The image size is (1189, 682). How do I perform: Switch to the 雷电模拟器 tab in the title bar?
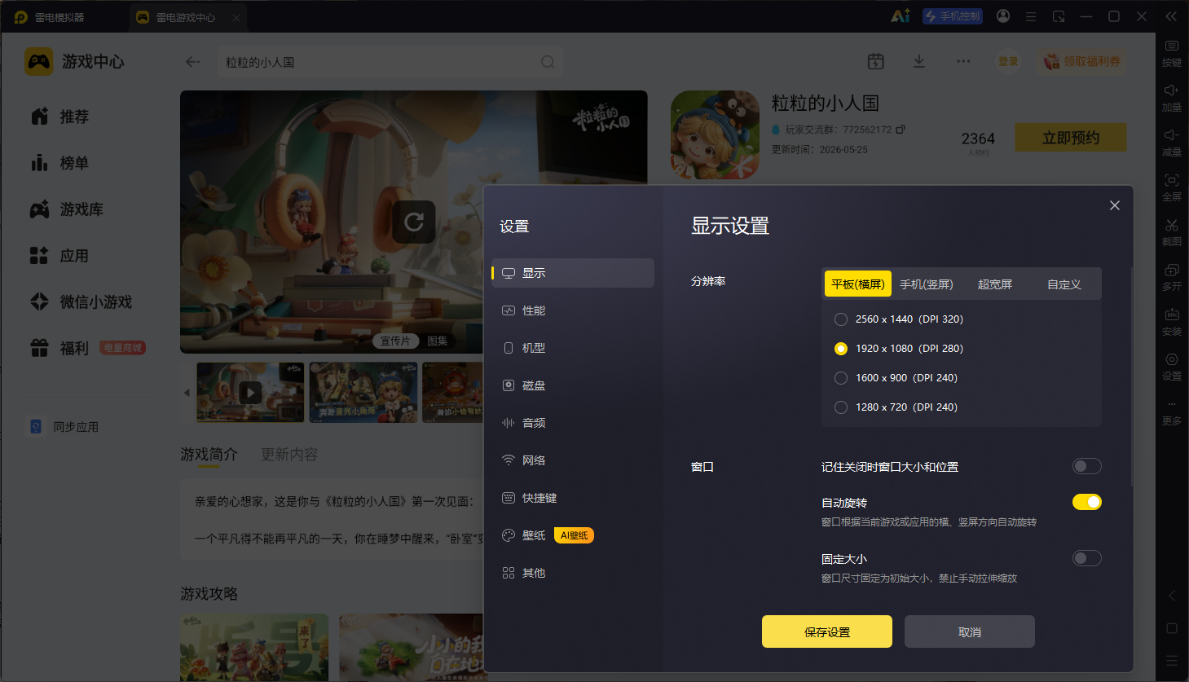[51, 17]
